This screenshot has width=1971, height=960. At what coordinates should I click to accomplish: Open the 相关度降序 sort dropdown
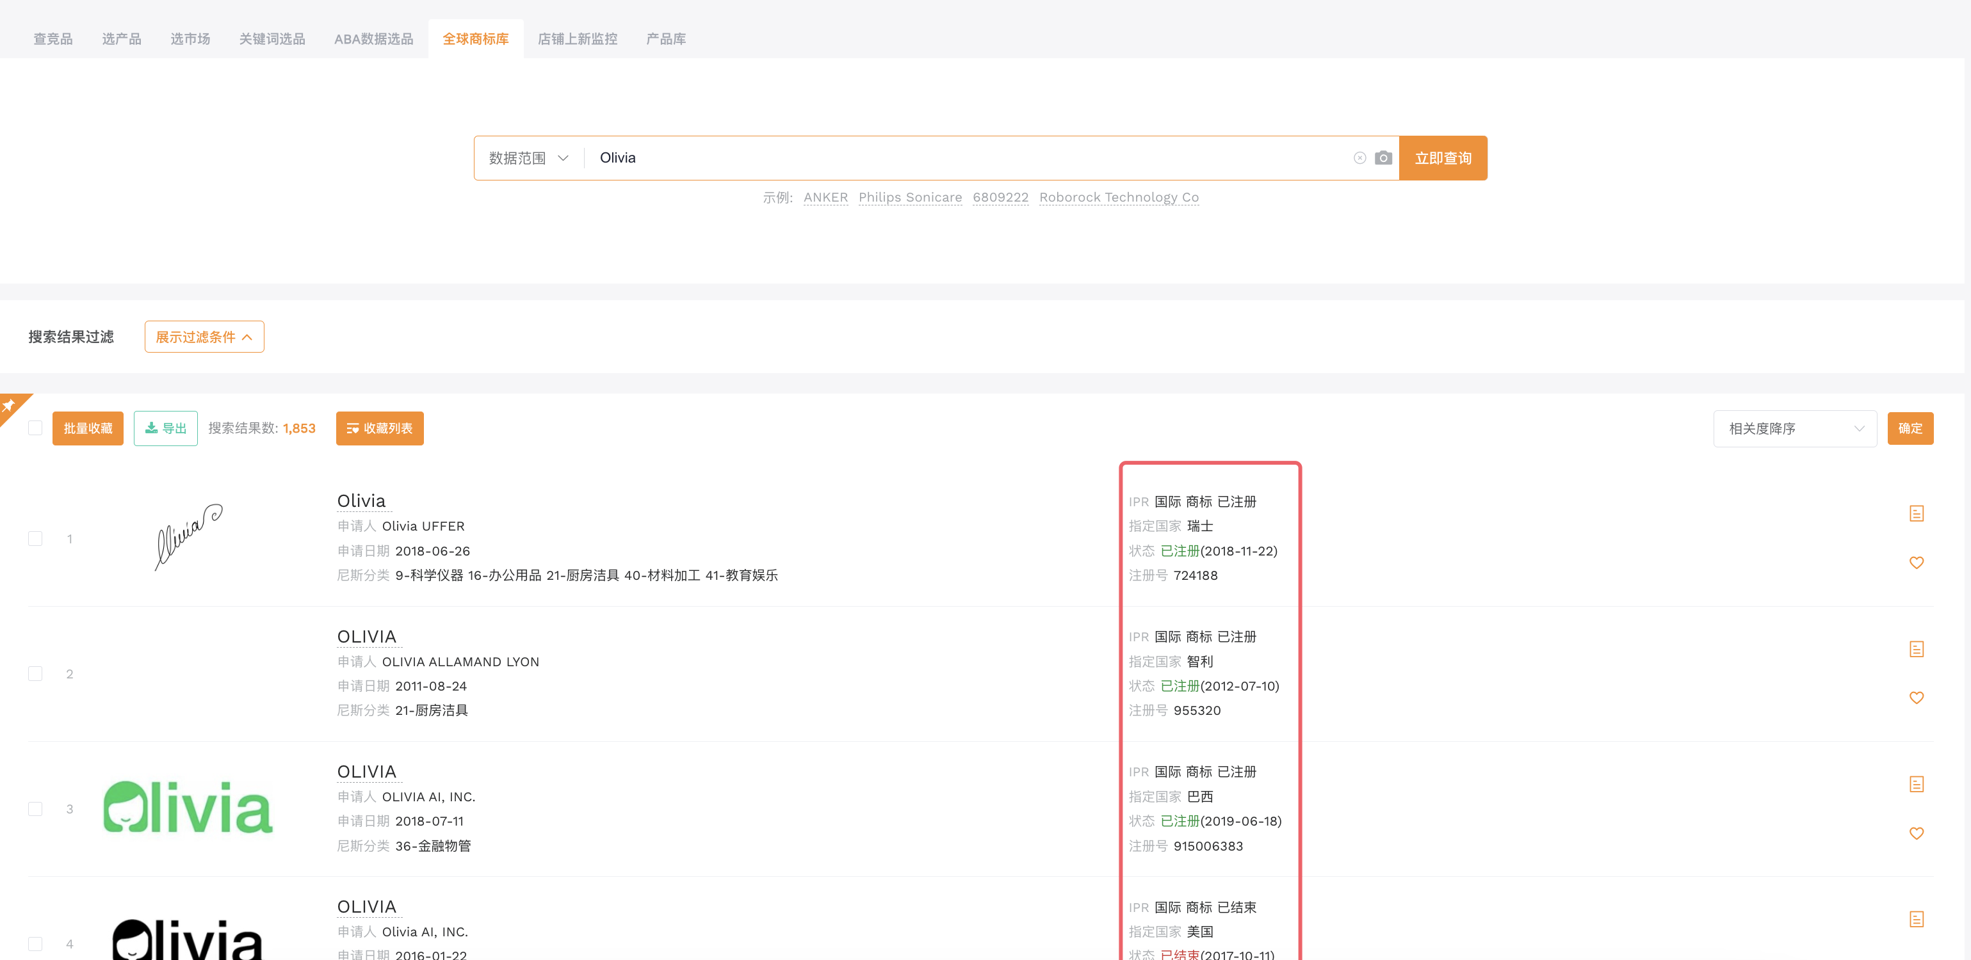[1795, 428]
